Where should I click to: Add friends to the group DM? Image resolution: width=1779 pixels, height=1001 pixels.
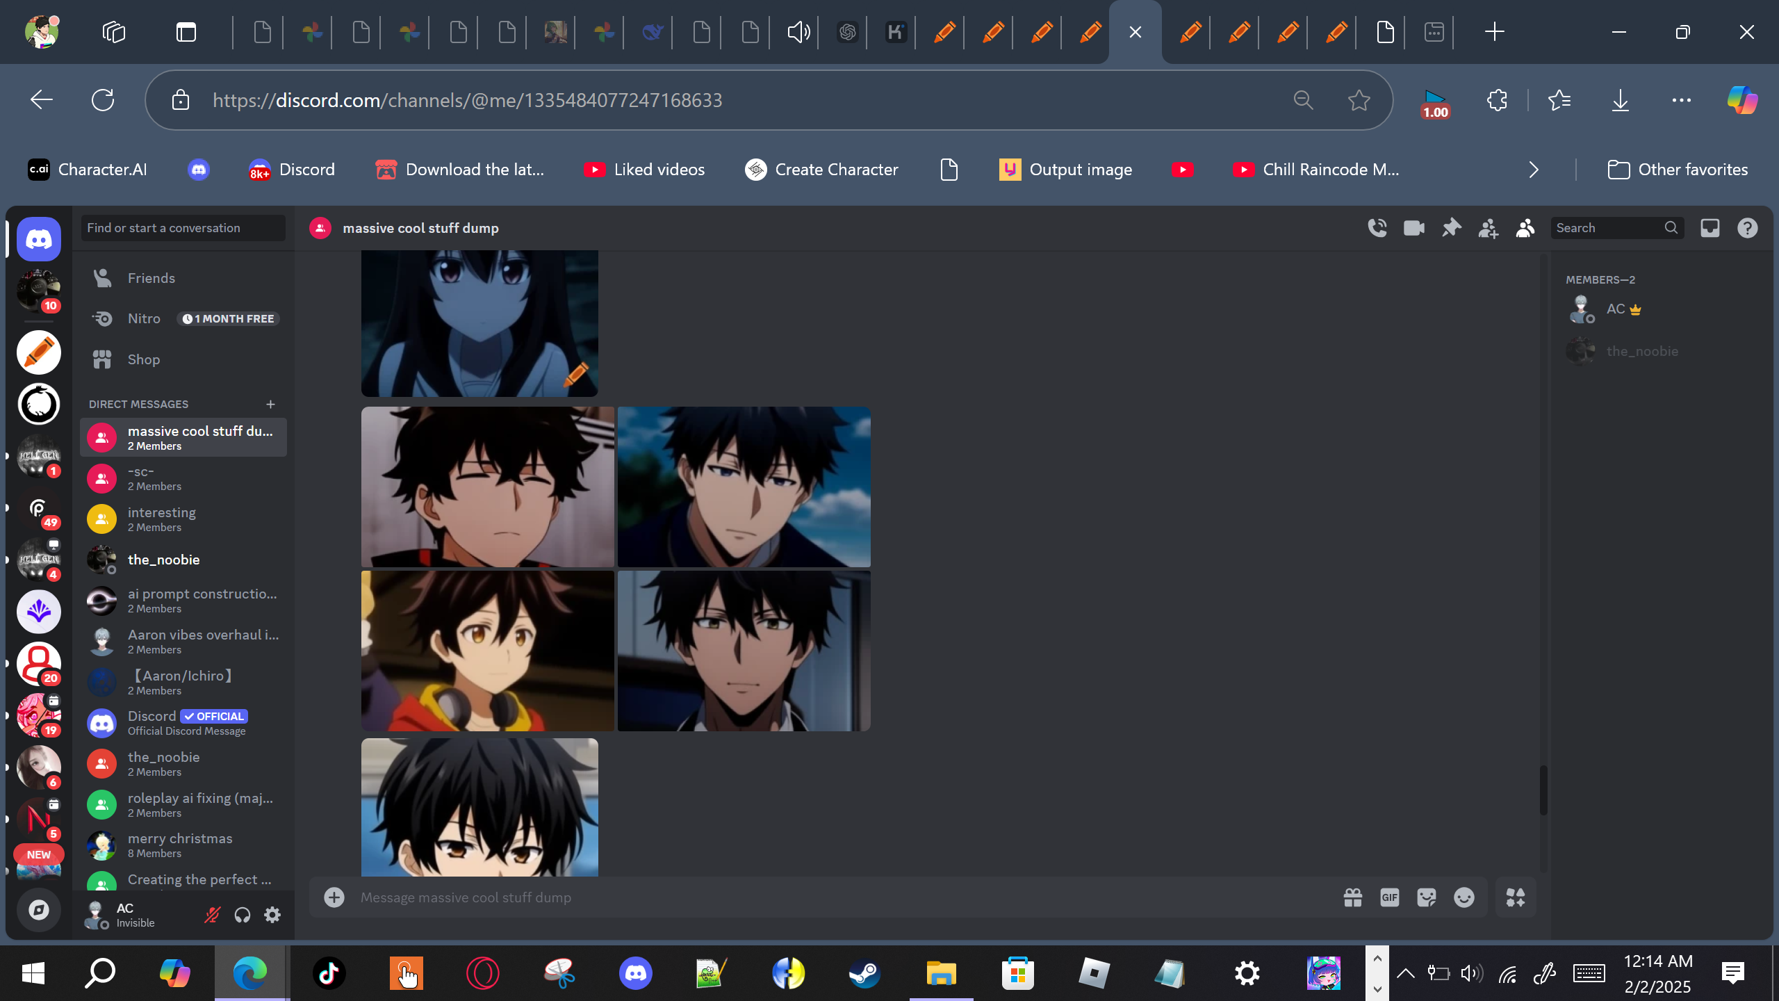[1488, 228]
